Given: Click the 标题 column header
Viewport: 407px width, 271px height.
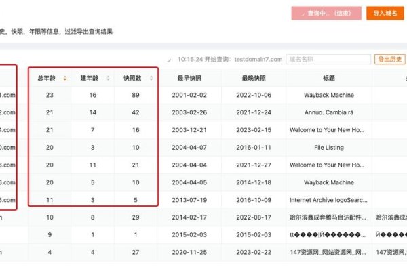Looking at the screenshot, I should tap(329, 78).
